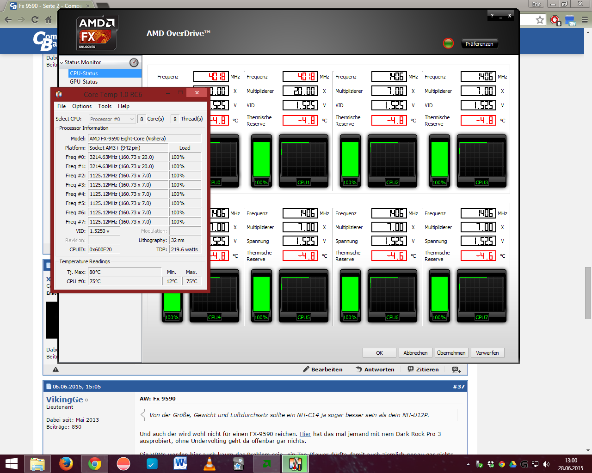Image resolution: width=592 pixels, height=473 pixels.
Task: Click the Eric Chrome profile button
Action: click(536, 4)
